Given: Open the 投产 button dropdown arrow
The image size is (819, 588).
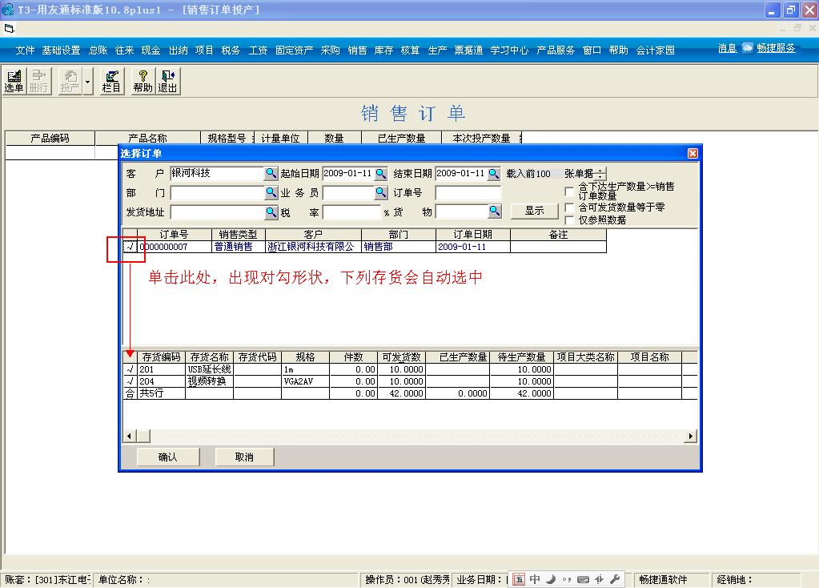Looking at the screenshot, I should tap(86, 80).
